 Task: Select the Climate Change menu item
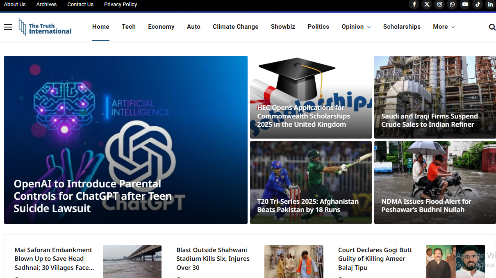pos(235,27)
